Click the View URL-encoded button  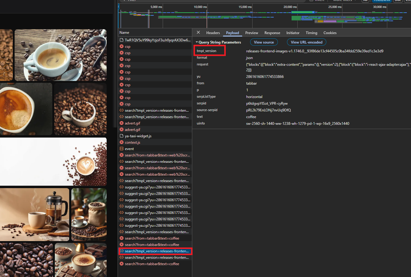pos(306,42)
